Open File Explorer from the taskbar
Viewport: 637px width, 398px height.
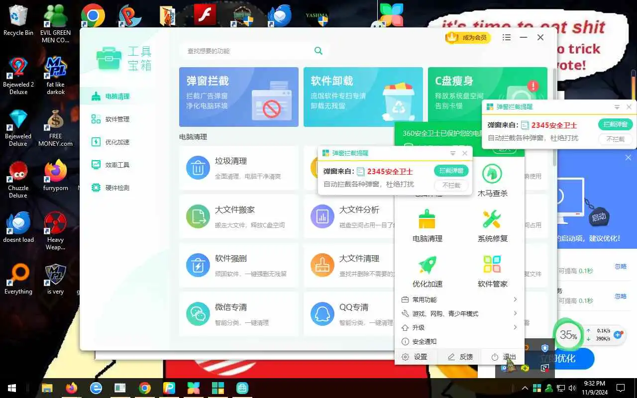[47, 388]
